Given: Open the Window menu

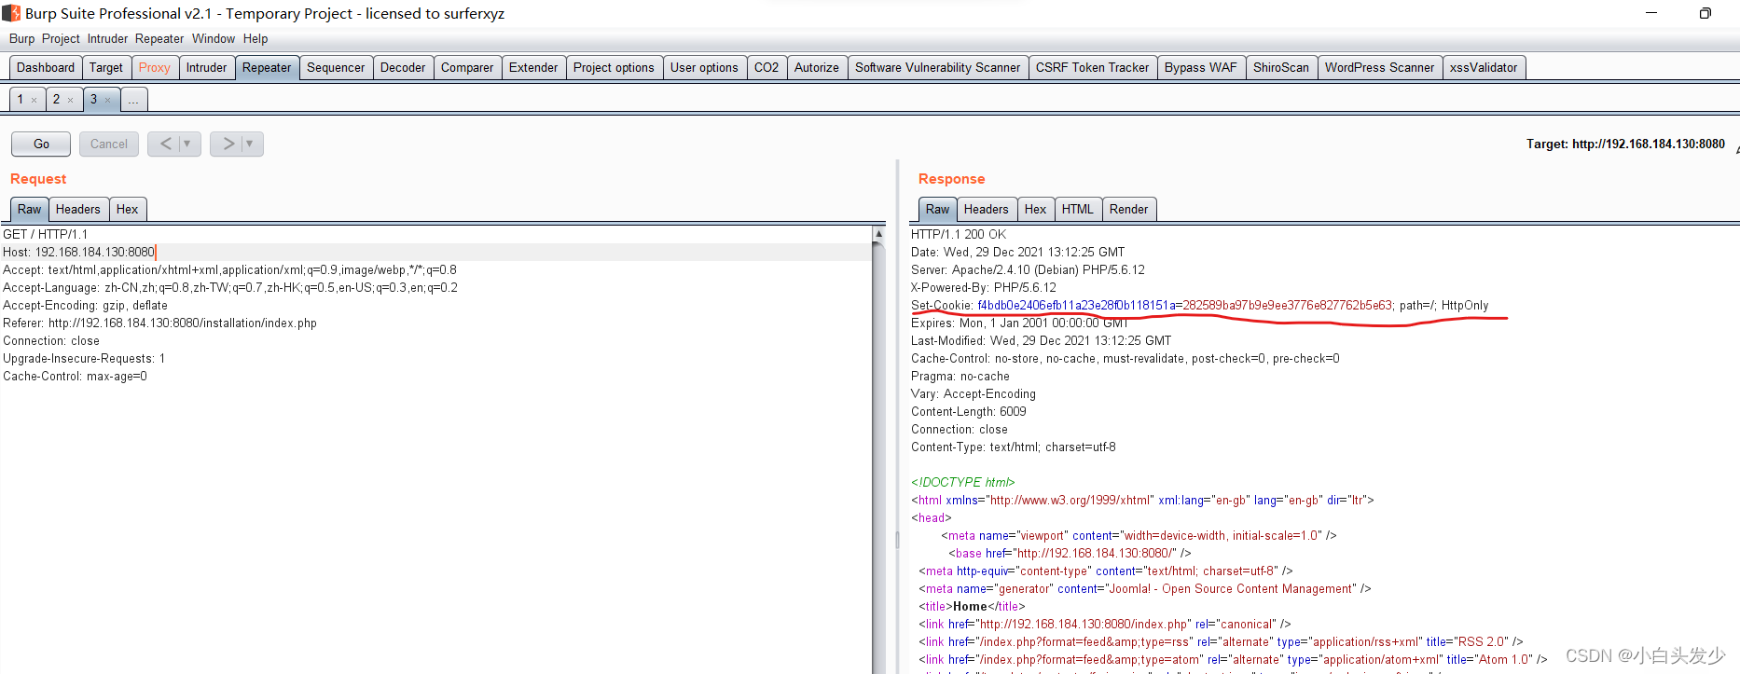Looking at the screenshot, I should (x=214, y=38).
